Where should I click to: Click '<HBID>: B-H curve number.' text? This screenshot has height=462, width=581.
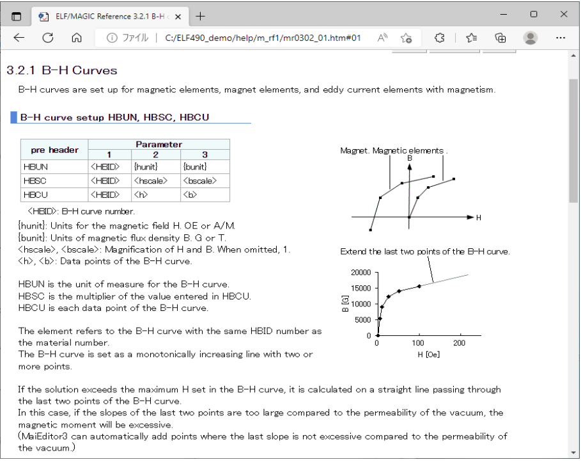[x=81, y=212]
